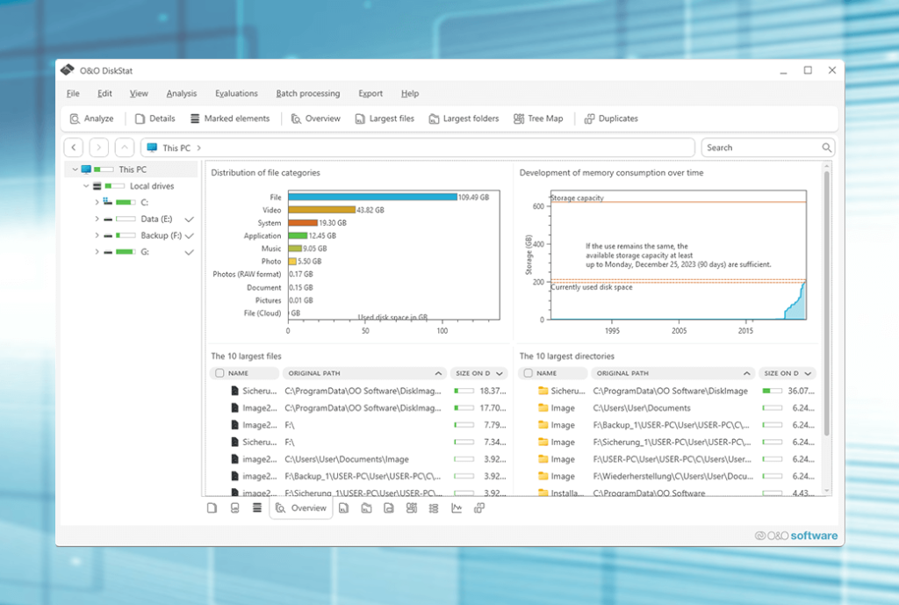Click the bottom bar page (Details) icon
This screenshot has height=605, width=899.
(x=212, y=508)
